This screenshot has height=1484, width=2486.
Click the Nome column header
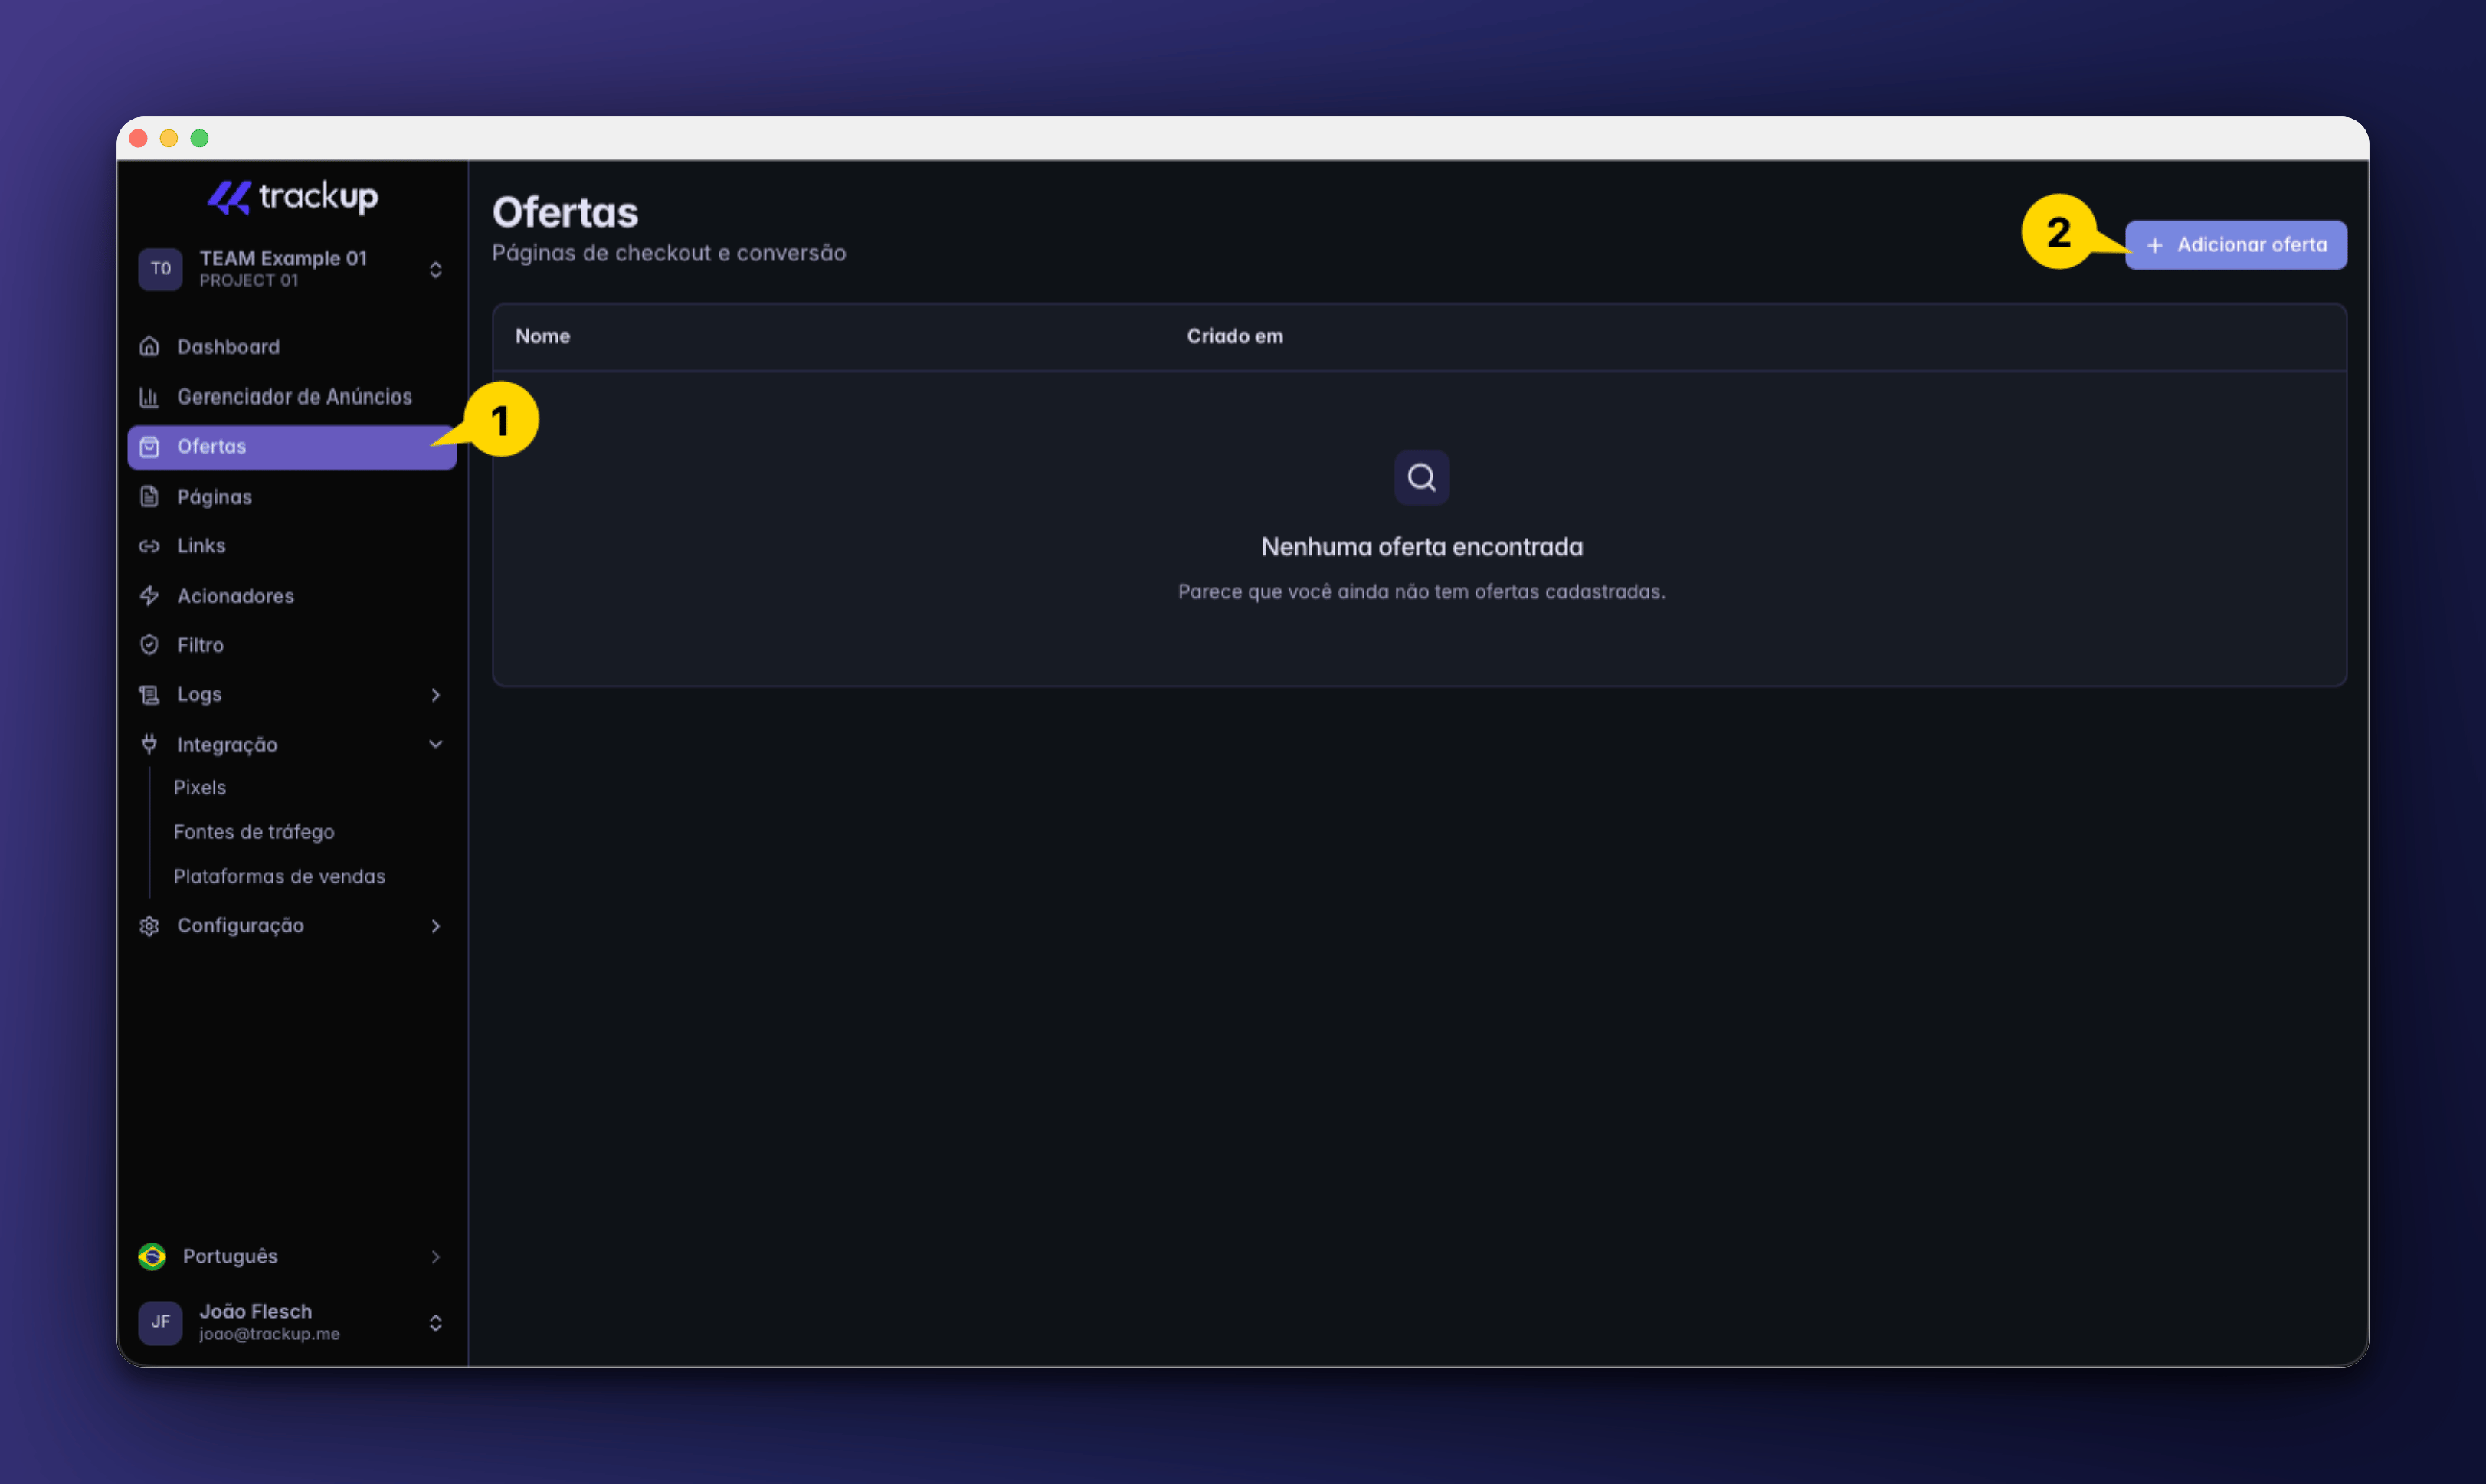[x=542, y=337]
